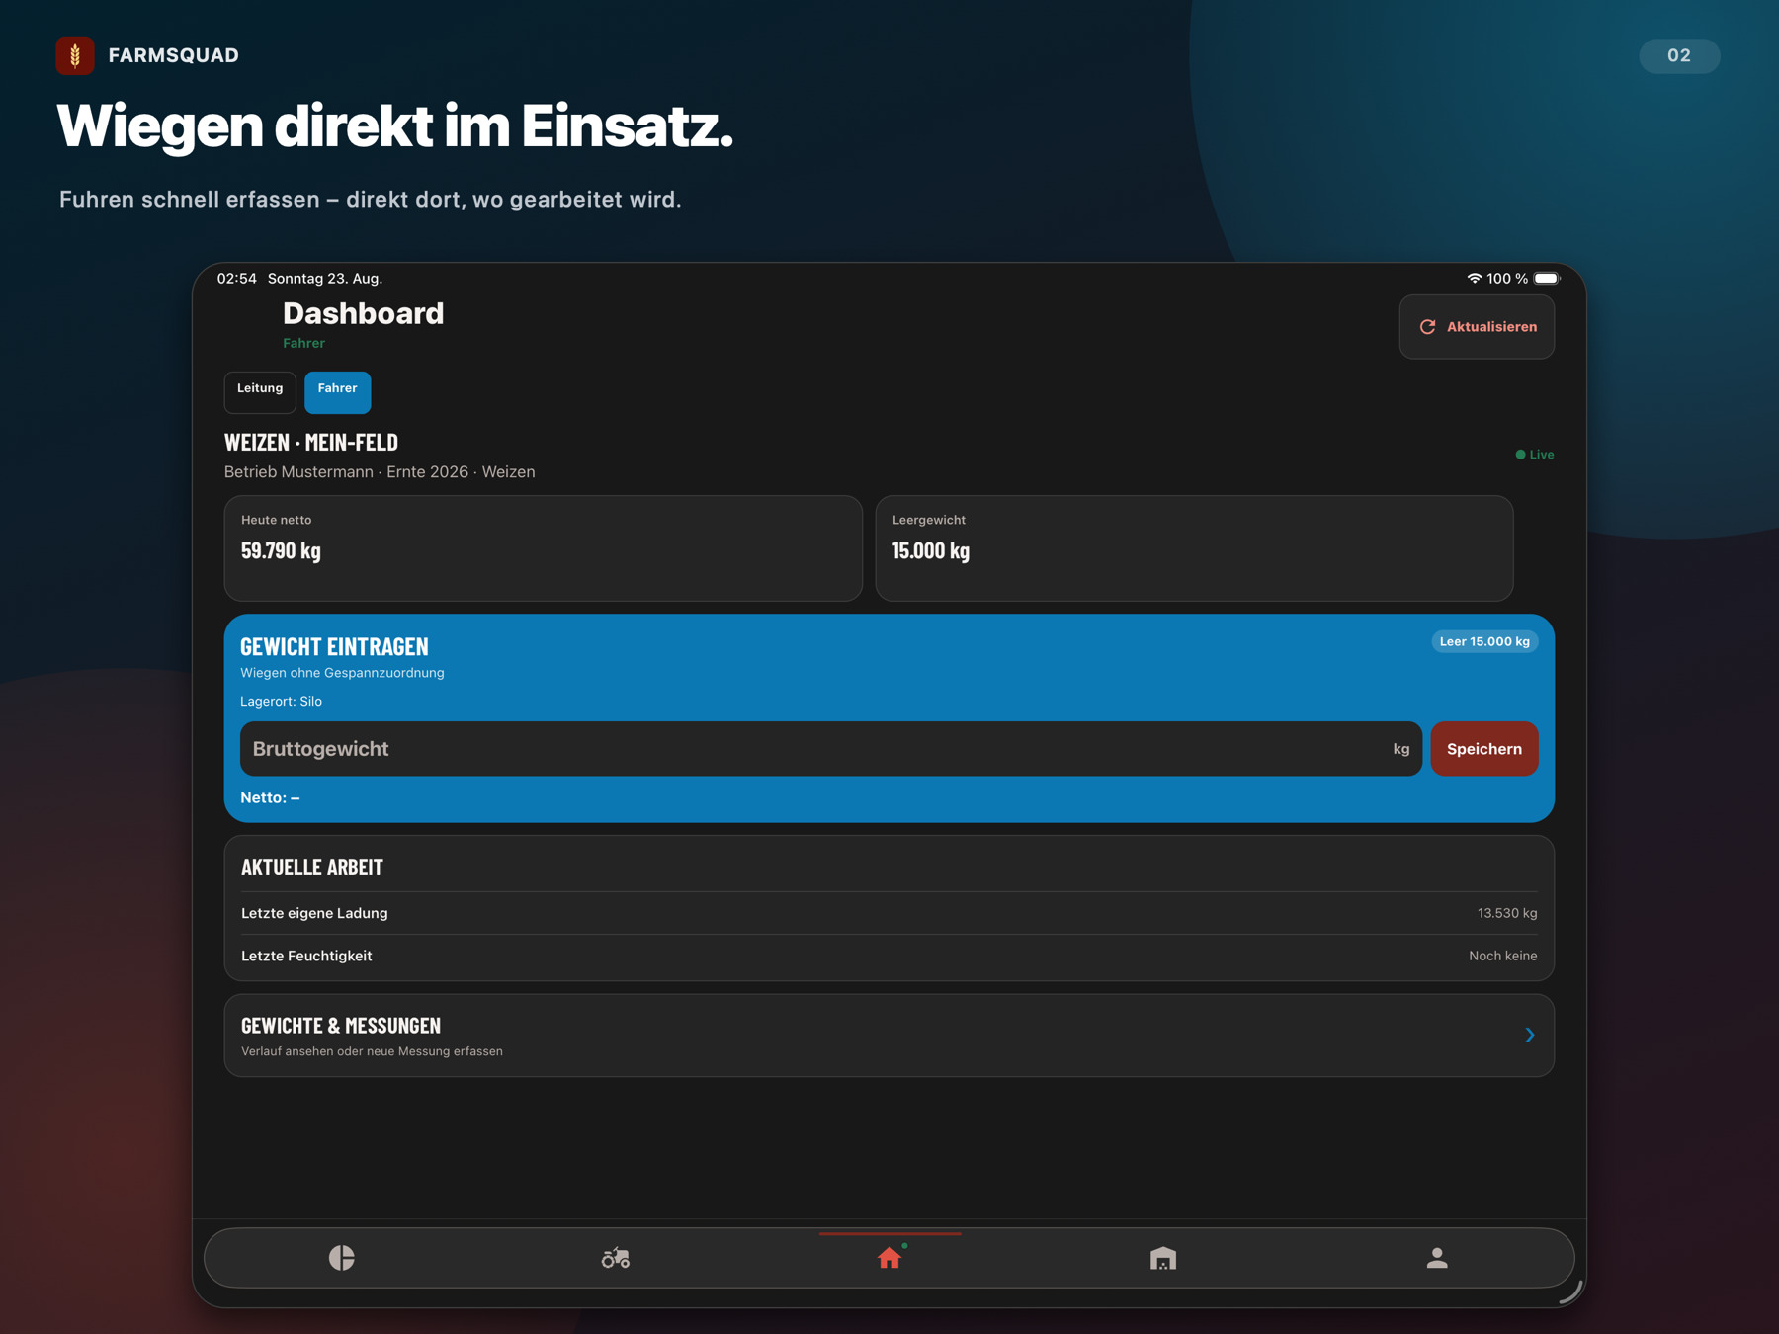Click the Wiegen ohne Gespannzuordnung text
Viewport: 1779px width, 1334px height.
pyautogui.click(x=342, y=673)
